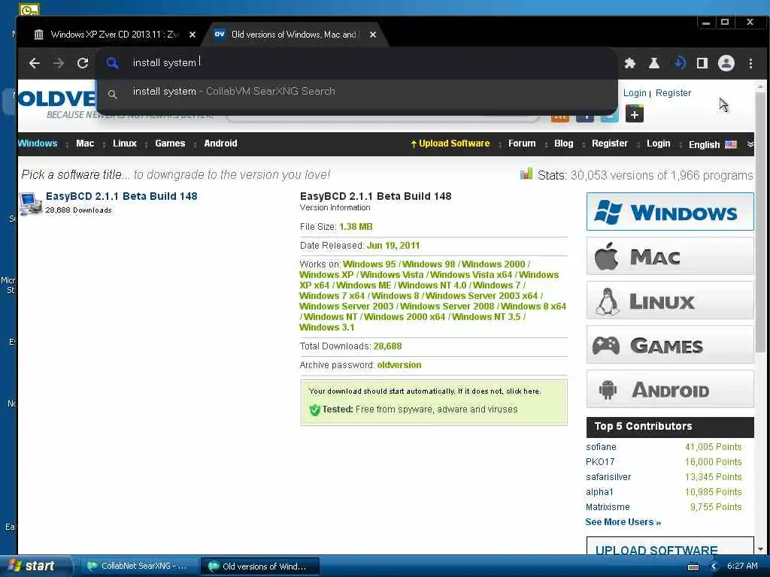Click the Login link beside Register at top
This screenshot has width=770, height=577.
pos(635,92)
